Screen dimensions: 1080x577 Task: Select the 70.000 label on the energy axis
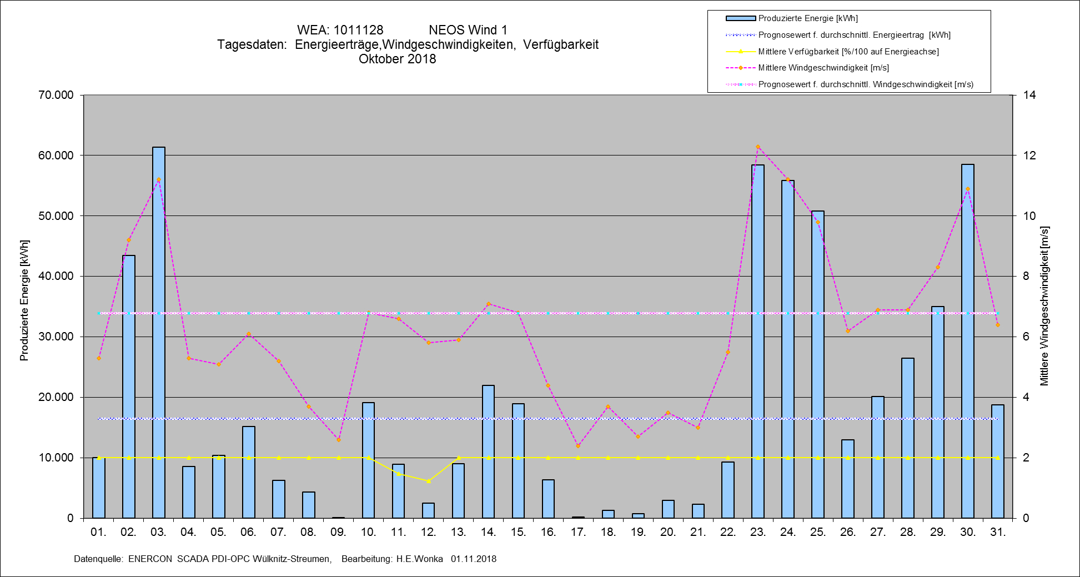coord(56,95)
